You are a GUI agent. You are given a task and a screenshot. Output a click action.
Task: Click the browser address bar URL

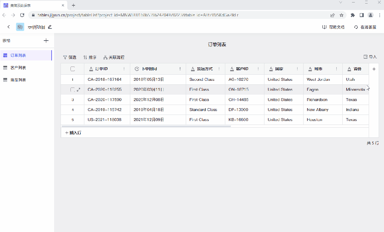[x=138, y=15]
